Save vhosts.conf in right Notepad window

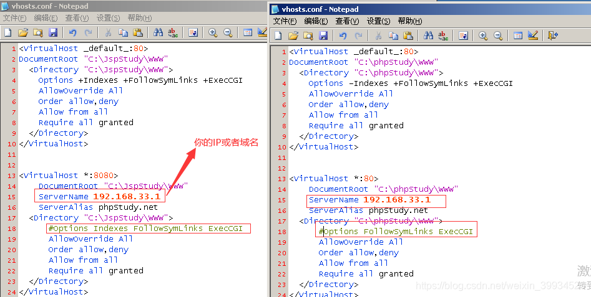pyautogui.click(x=323, y=35)
